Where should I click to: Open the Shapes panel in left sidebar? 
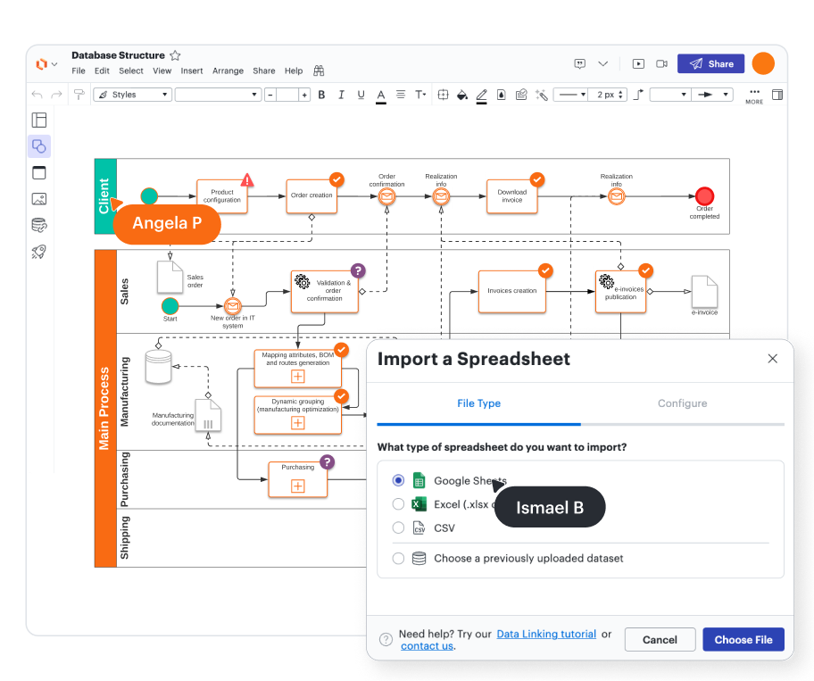click(38, 146)
